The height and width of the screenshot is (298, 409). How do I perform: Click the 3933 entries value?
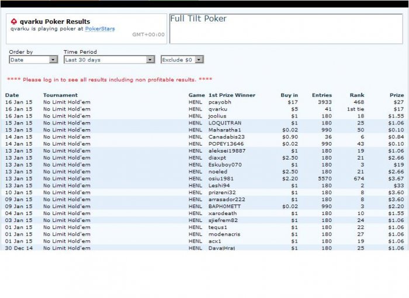point(325,102)
